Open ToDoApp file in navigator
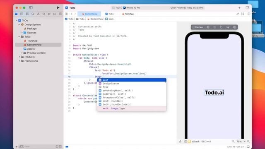265x149 pixels. click(x=30, y=41)
